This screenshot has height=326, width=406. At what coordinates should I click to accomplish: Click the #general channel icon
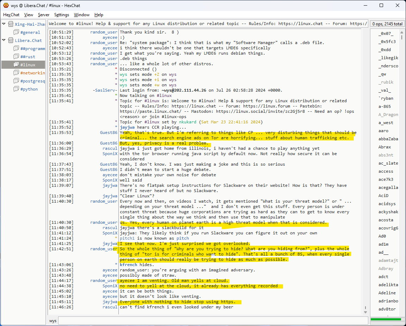(16, 32)
